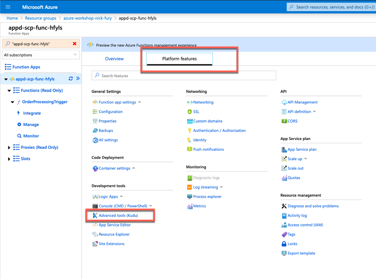The image size is (376, 279).
Task: Click the Tags icon
Action: [284, 234]
